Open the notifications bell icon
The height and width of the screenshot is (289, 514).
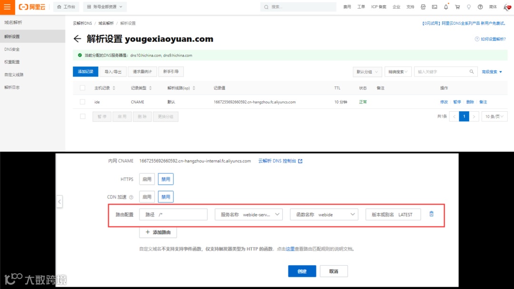tap(446, 7)
